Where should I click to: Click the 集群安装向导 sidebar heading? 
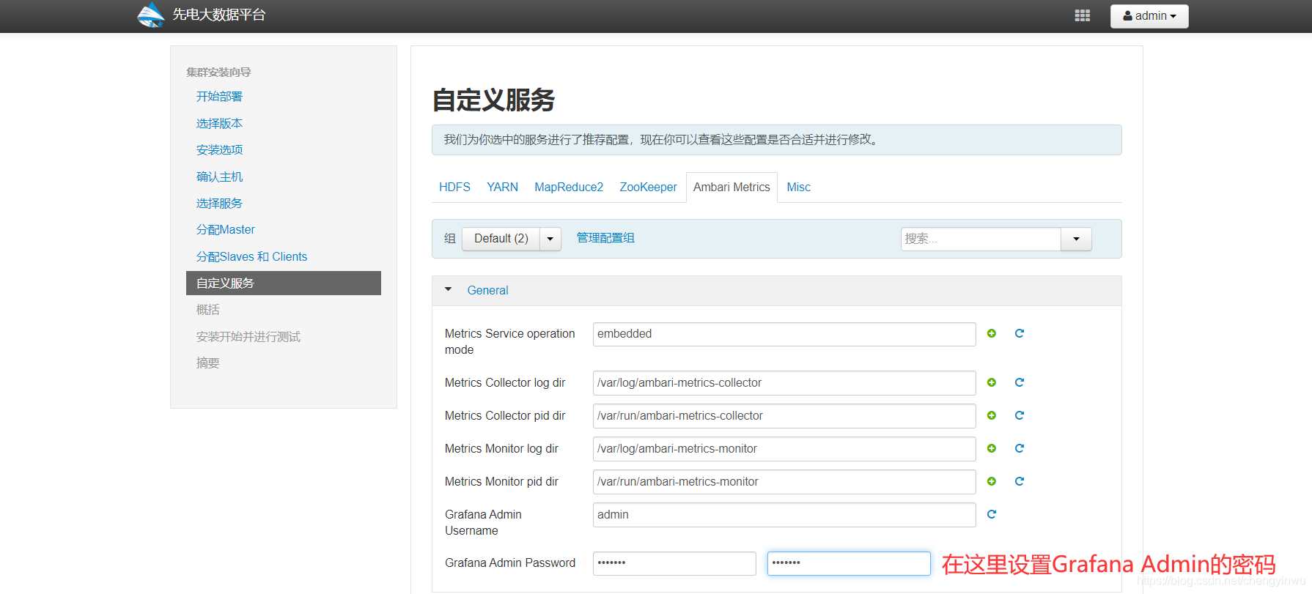[x=218, y=72]
